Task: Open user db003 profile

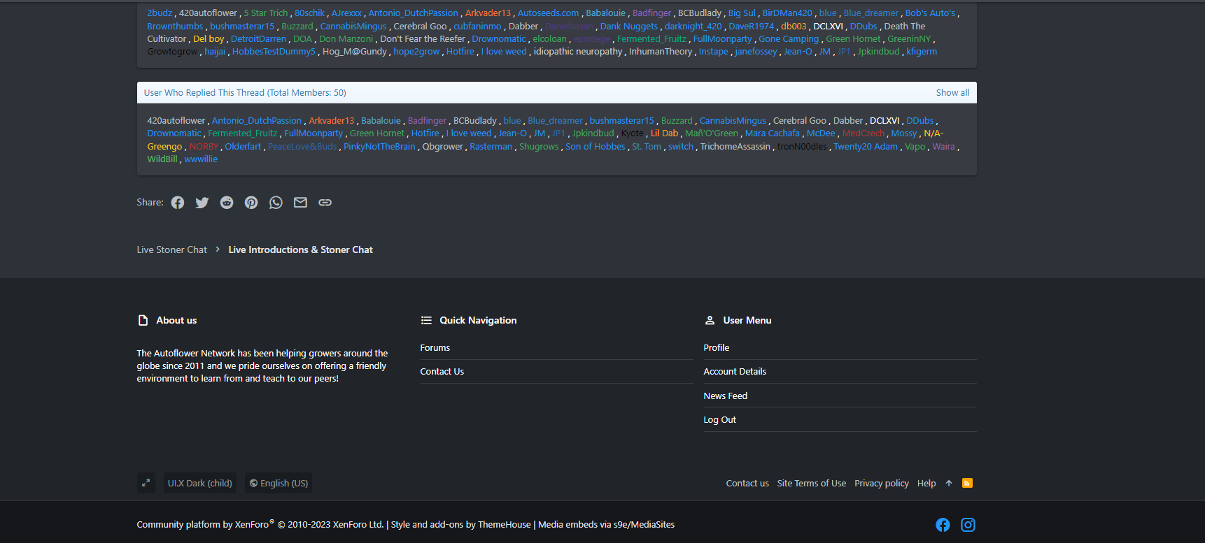Action: (x=794, y=26)
